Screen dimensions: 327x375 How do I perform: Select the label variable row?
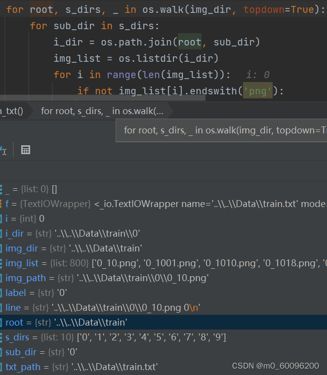click(x=163, y=292)
